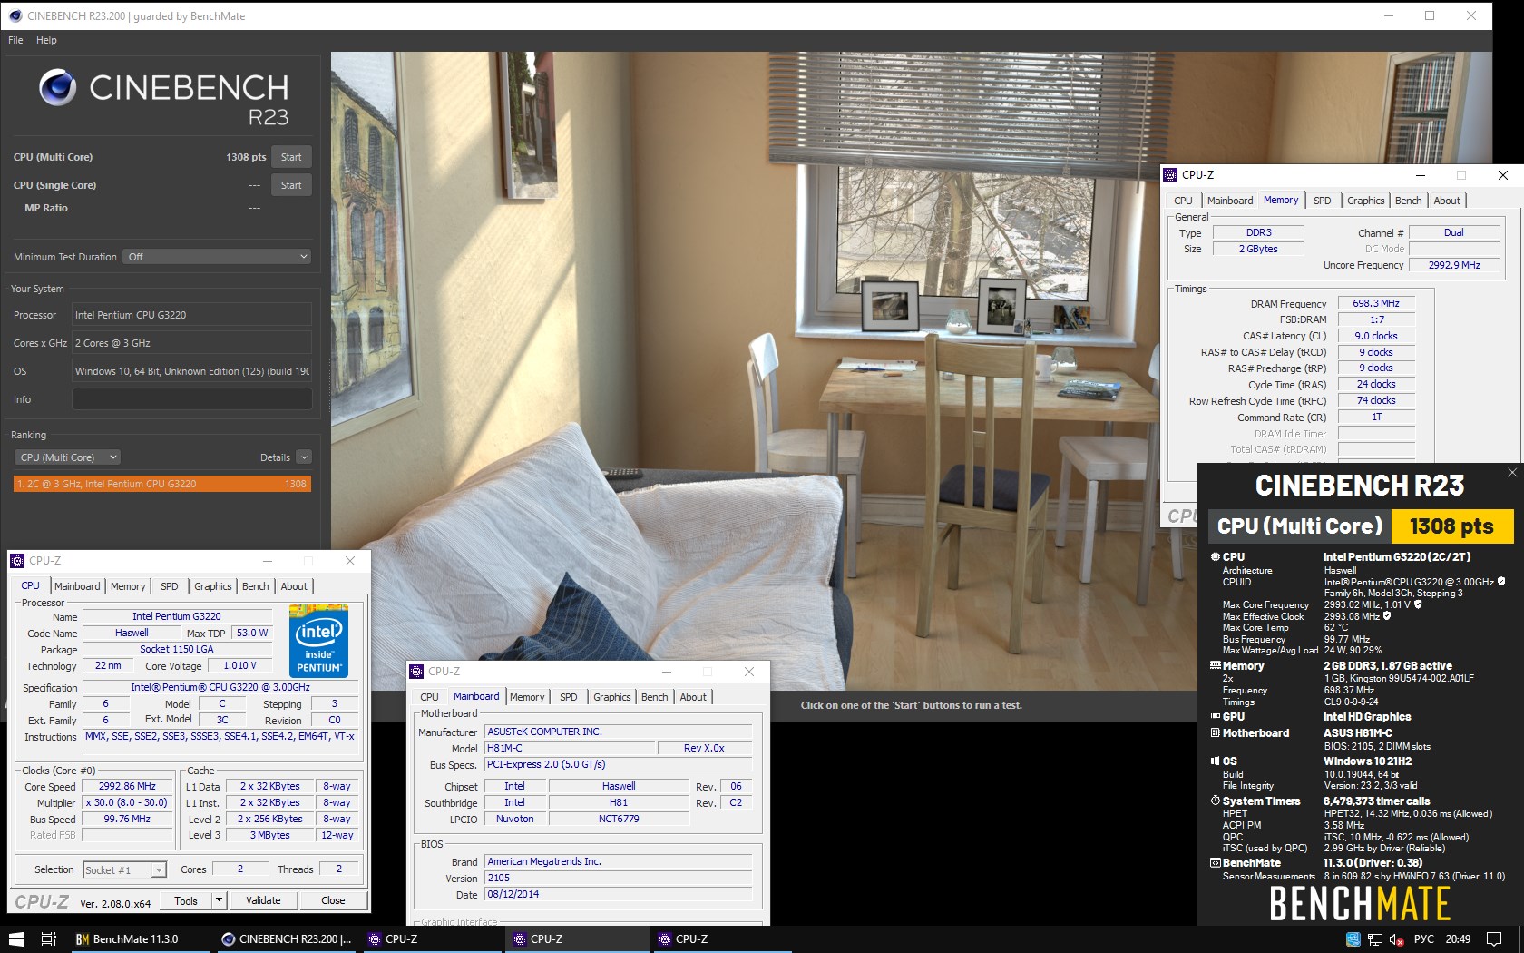This screenshot has height=953, width=1524.
Task: Click CPU-Z icon in the Memory window title bar
Action: [x=1171, y=175]
